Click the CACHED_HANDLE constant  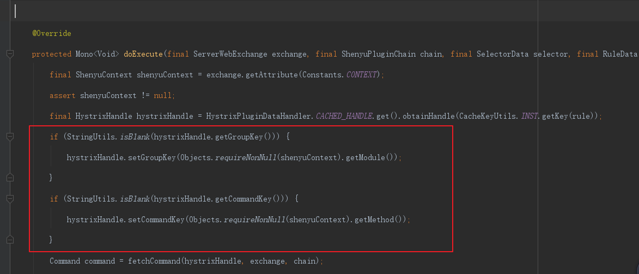tap(344, 116)
